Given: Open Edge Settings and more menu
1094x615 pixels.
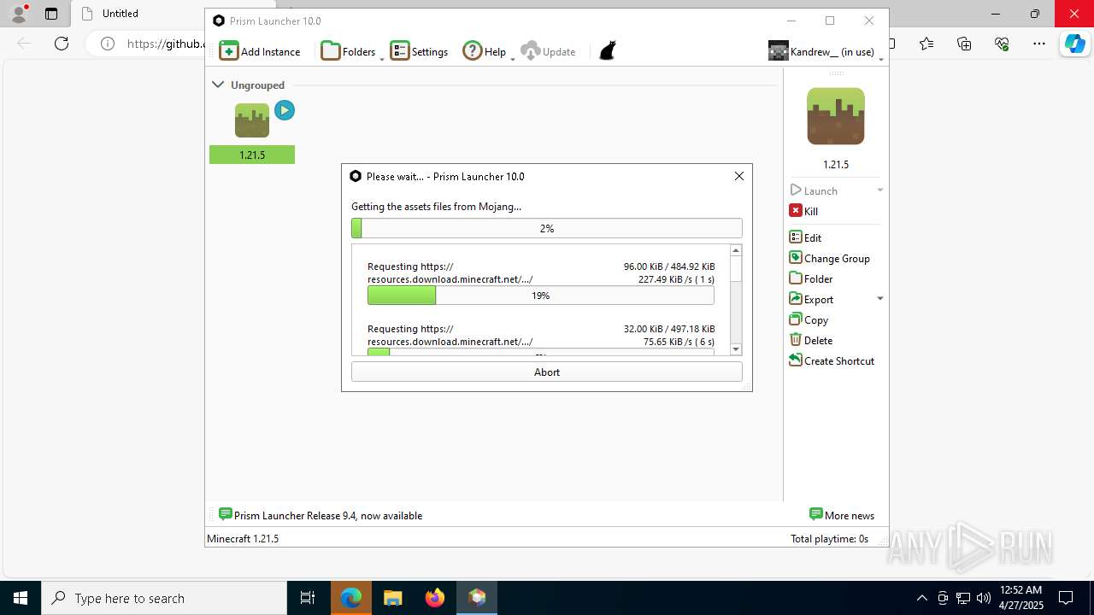Looking at the screenshot, I should (1039, 44).
